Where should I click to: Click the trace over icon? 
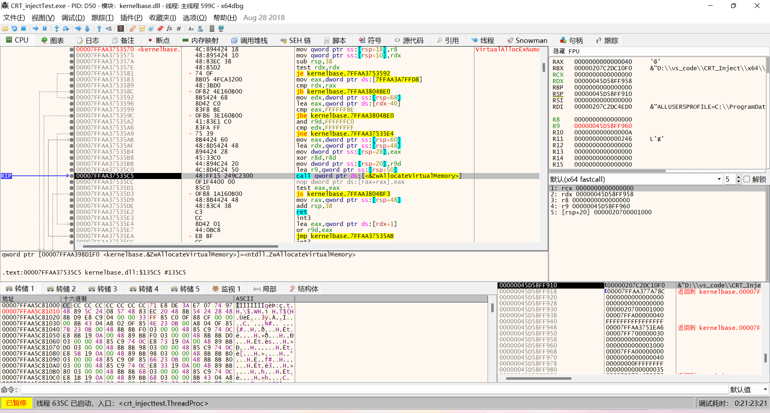(87, 28)
